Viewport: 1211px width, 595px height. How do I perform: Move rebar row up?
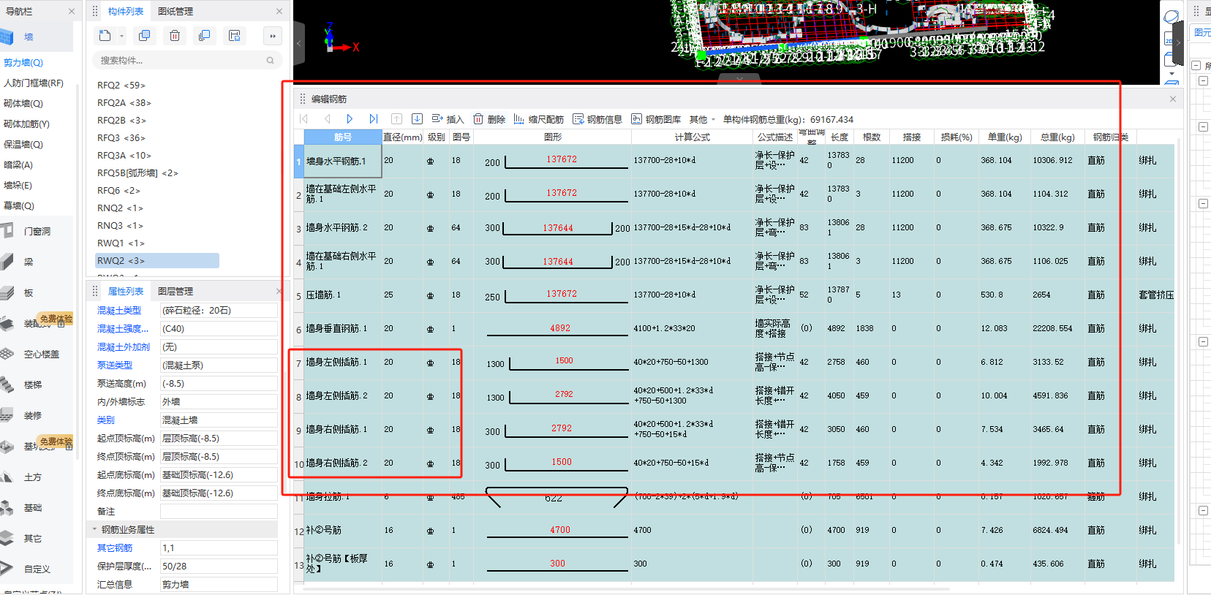(x=396, y=118)
